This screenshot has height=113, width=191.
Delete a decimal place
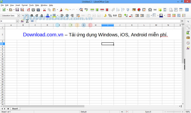click(131, 15)
